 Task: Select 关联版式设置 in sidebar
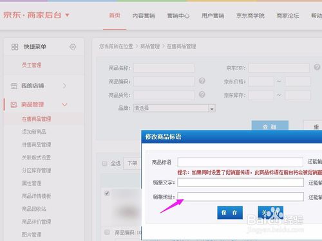click(x=37, y=157)
